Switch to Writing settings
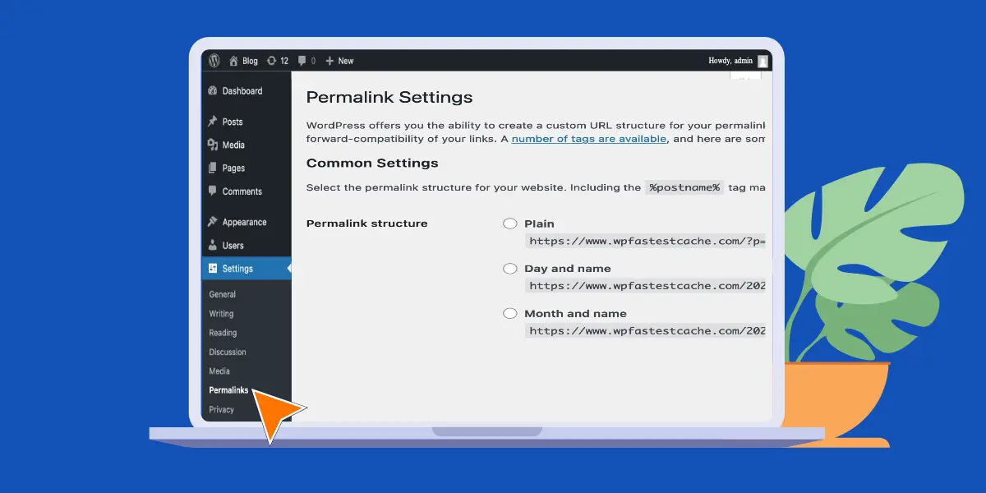 pos(220,313)
